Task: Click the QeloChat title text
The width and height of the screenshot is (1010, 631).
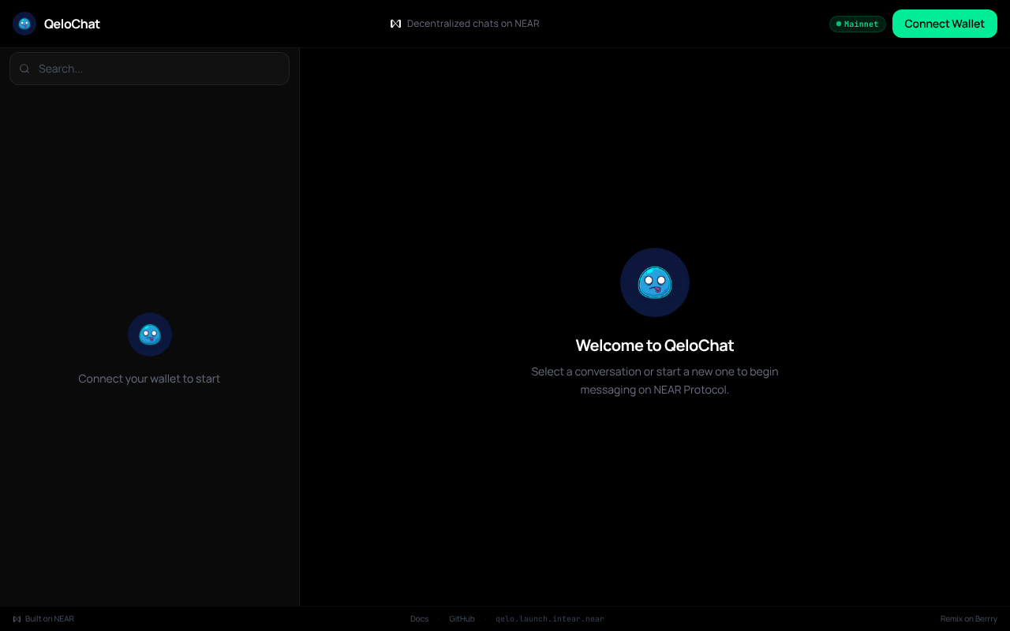Action: click(x=72, y=24)
